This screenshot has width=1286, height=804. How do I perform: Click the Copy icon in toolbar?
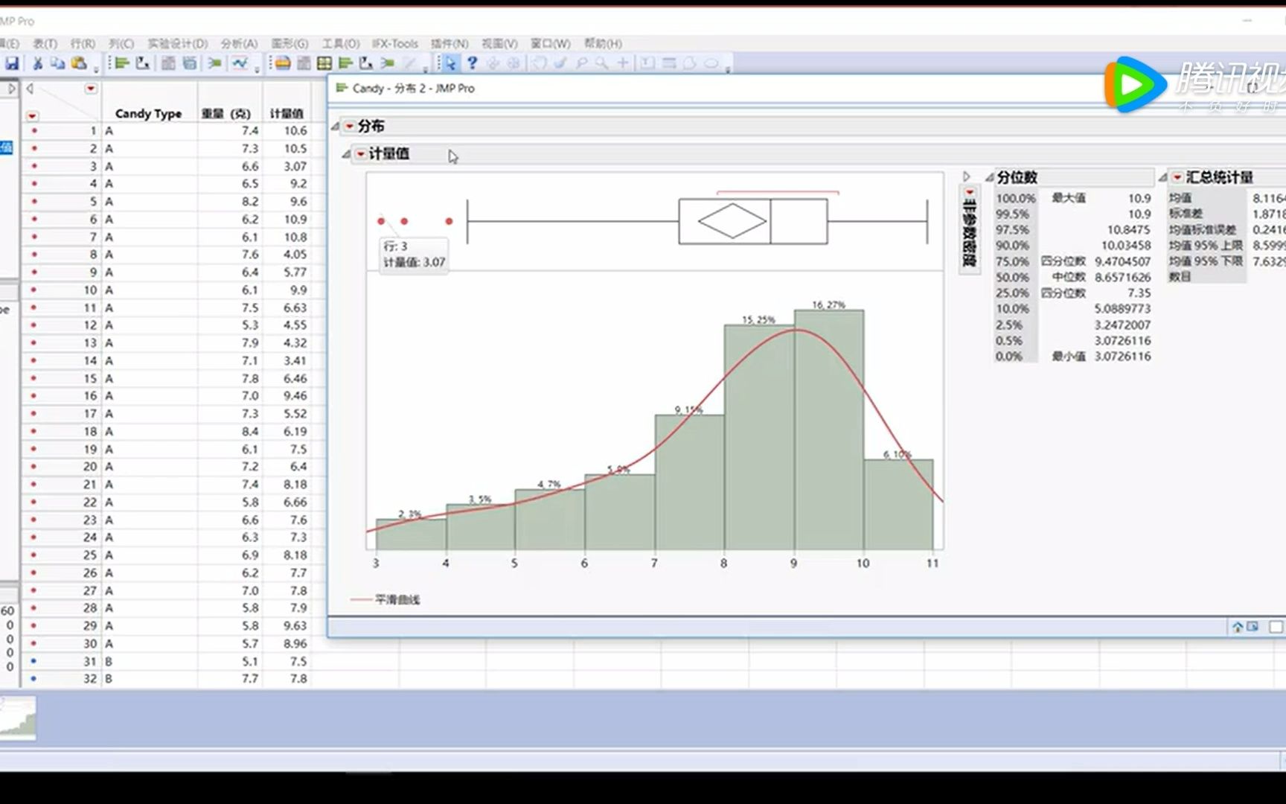point(57,64)
